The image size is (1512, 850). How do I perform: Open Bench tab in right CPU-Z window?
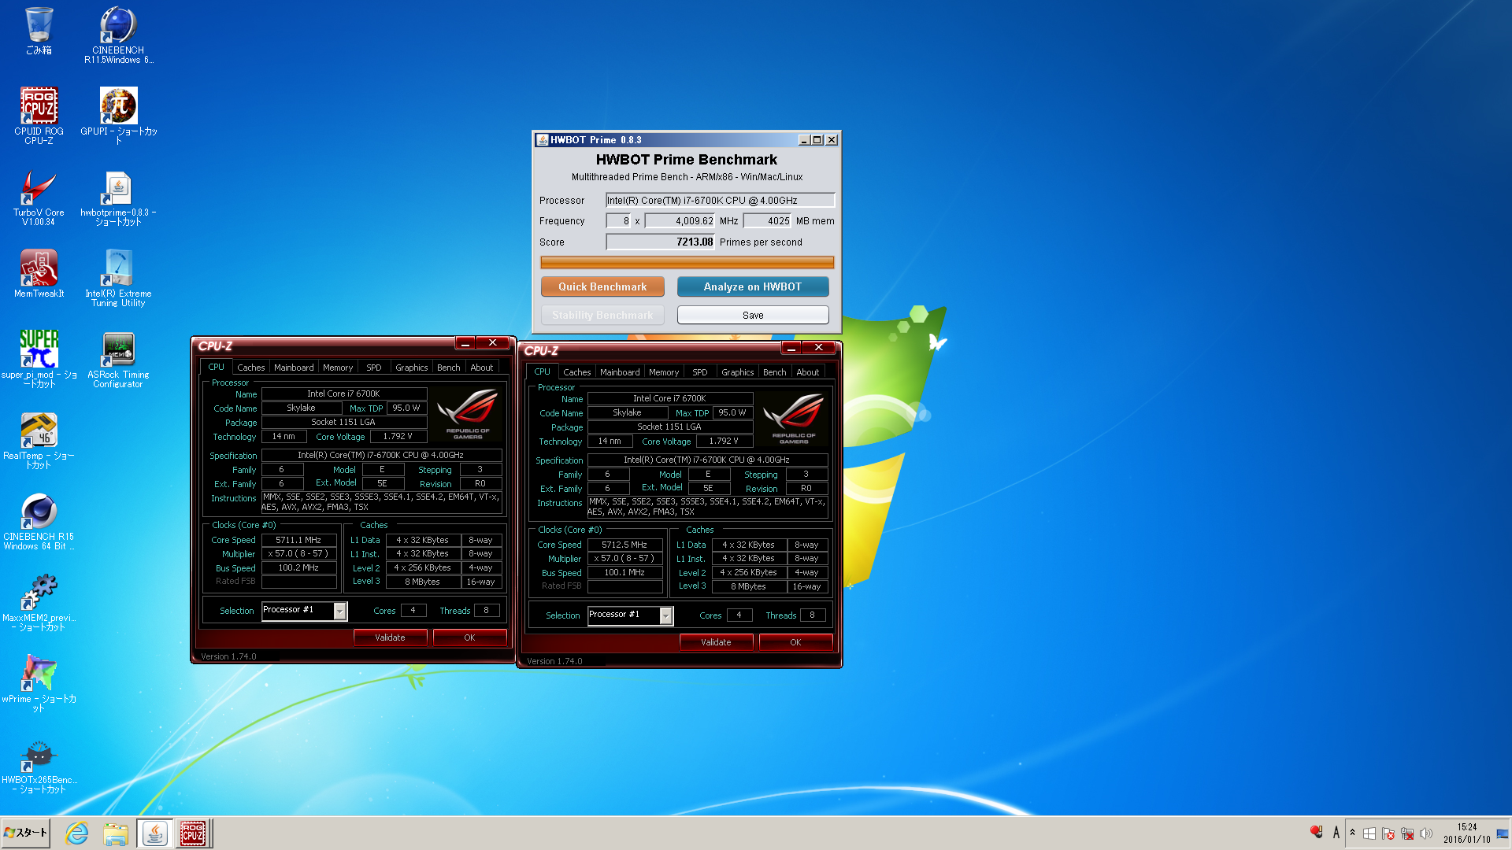click(775, 372)
